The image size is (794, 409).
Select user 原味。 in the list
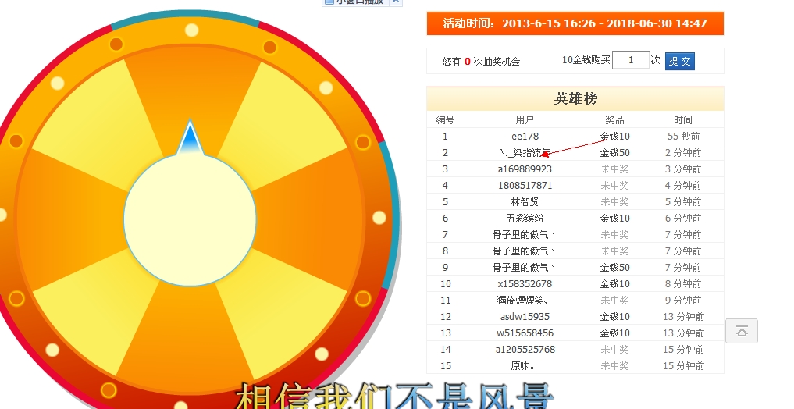(x=522, y=365)
